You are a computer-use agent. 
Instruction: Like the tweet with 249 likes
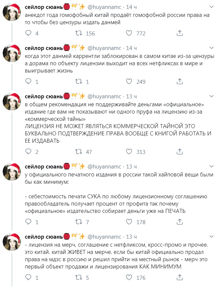pos(129,81)
